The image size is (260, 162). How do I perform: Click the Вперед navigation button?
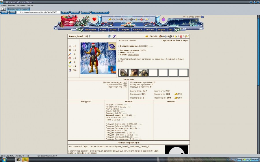click(x=12, y=12)
